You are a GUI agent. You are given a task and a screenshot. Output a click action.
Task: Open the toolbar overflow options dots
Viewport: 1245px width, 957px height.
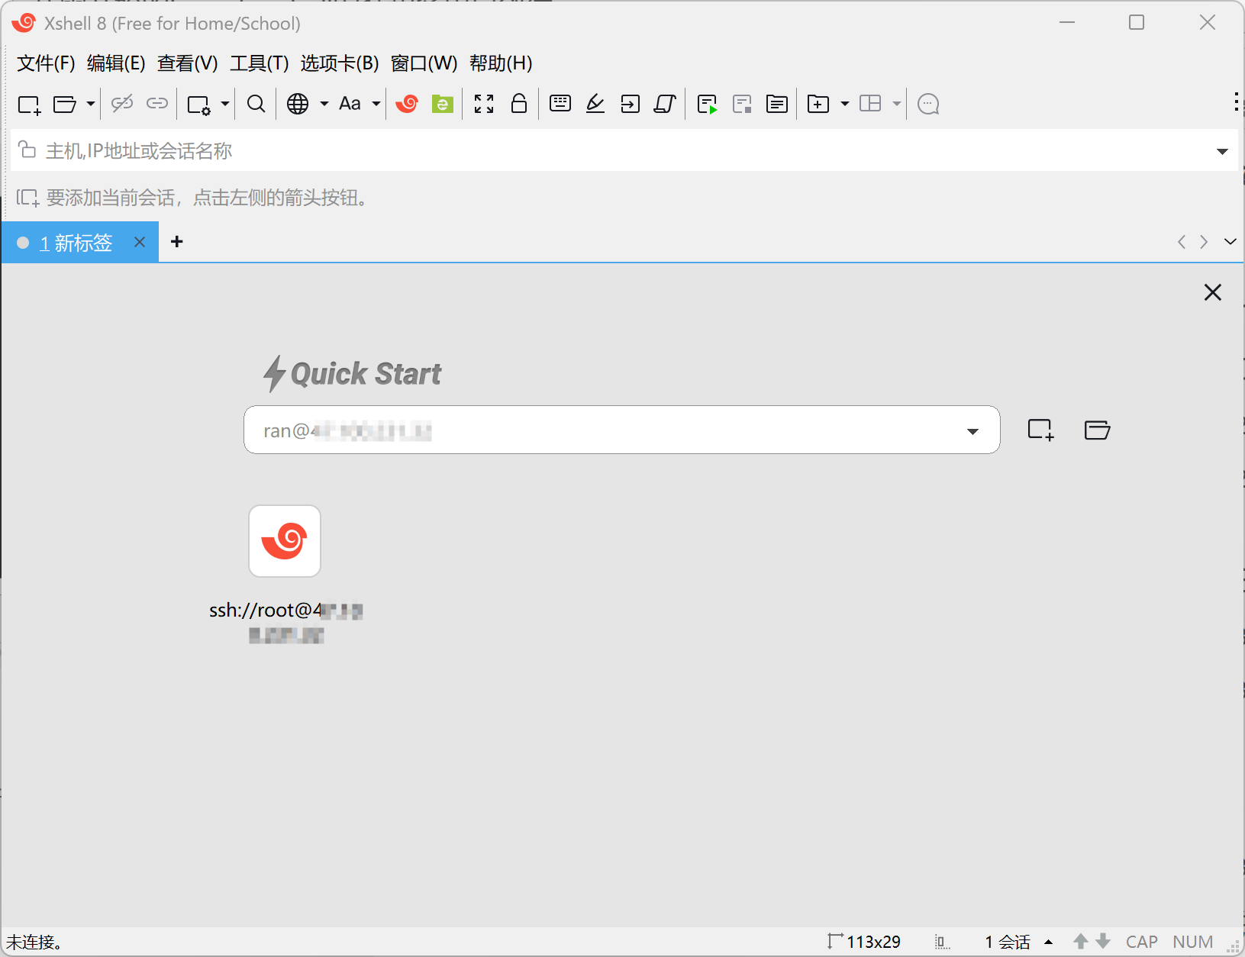coord(1237,102)
